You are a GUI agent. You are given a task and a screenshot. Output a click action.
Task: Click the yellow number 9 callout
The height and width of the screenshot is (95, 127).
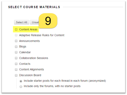click(48, 21)
